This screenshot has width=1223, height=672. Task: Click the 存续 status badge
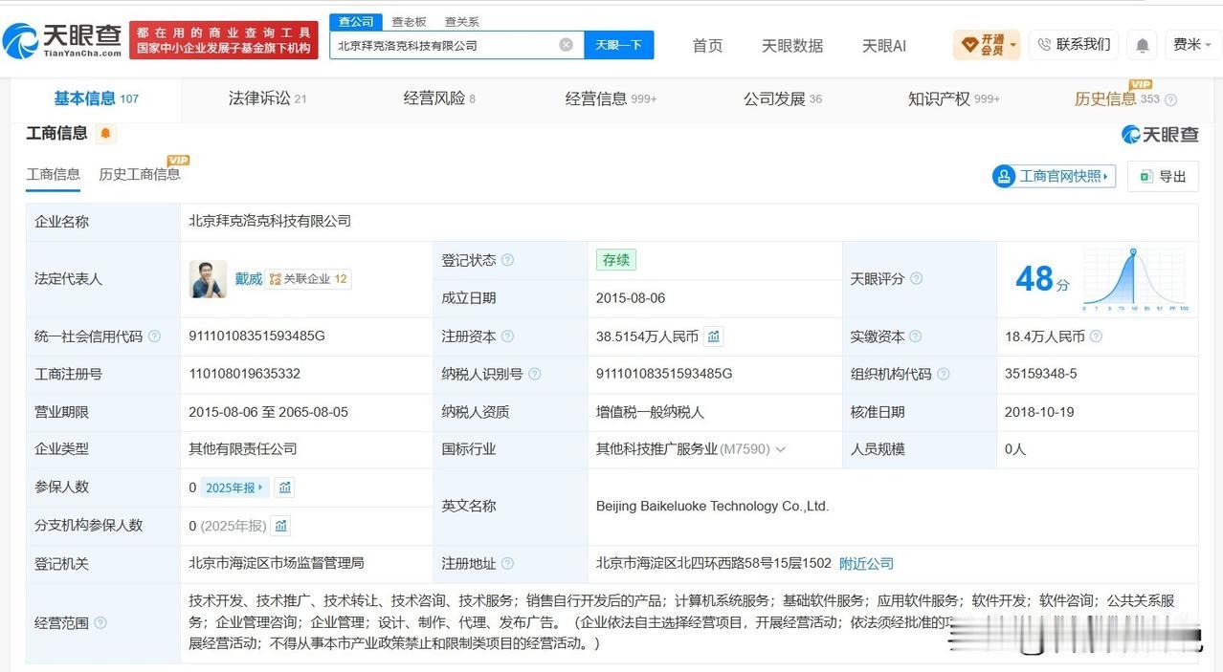point(616,260)
